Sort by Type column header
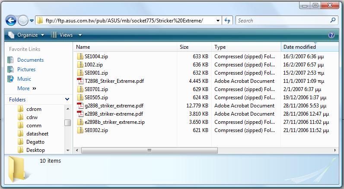Screen dimensions: 344x189 pos(246,47)
